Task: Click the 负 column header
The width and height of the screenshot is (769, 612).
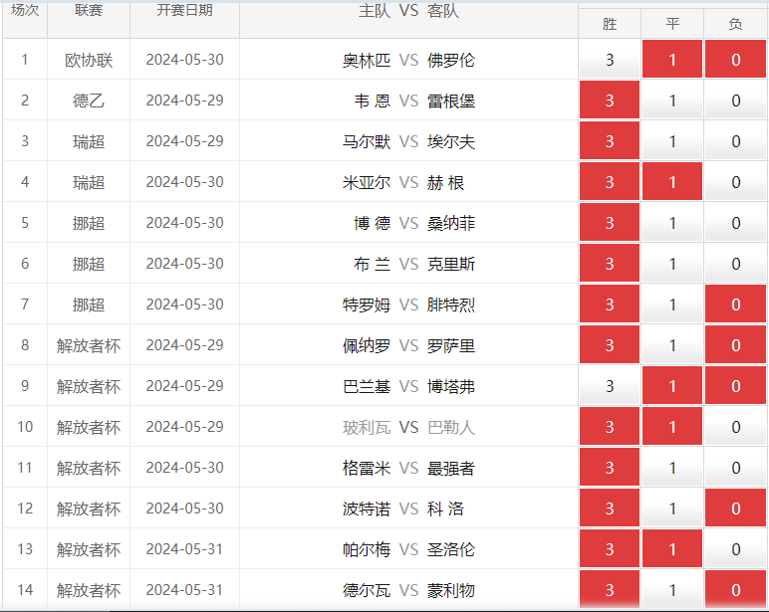Action: [x=736, y=24]
